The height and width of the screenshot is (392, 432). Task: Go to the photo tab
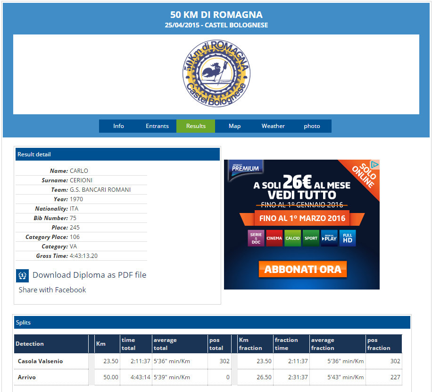(x=312, y=126)
